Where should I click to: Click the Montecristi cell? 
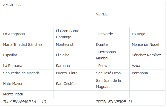coord(65,44)
